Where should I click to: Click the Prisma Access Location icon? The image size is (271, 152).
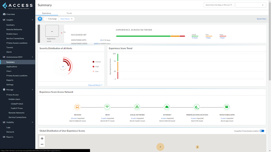197,107
